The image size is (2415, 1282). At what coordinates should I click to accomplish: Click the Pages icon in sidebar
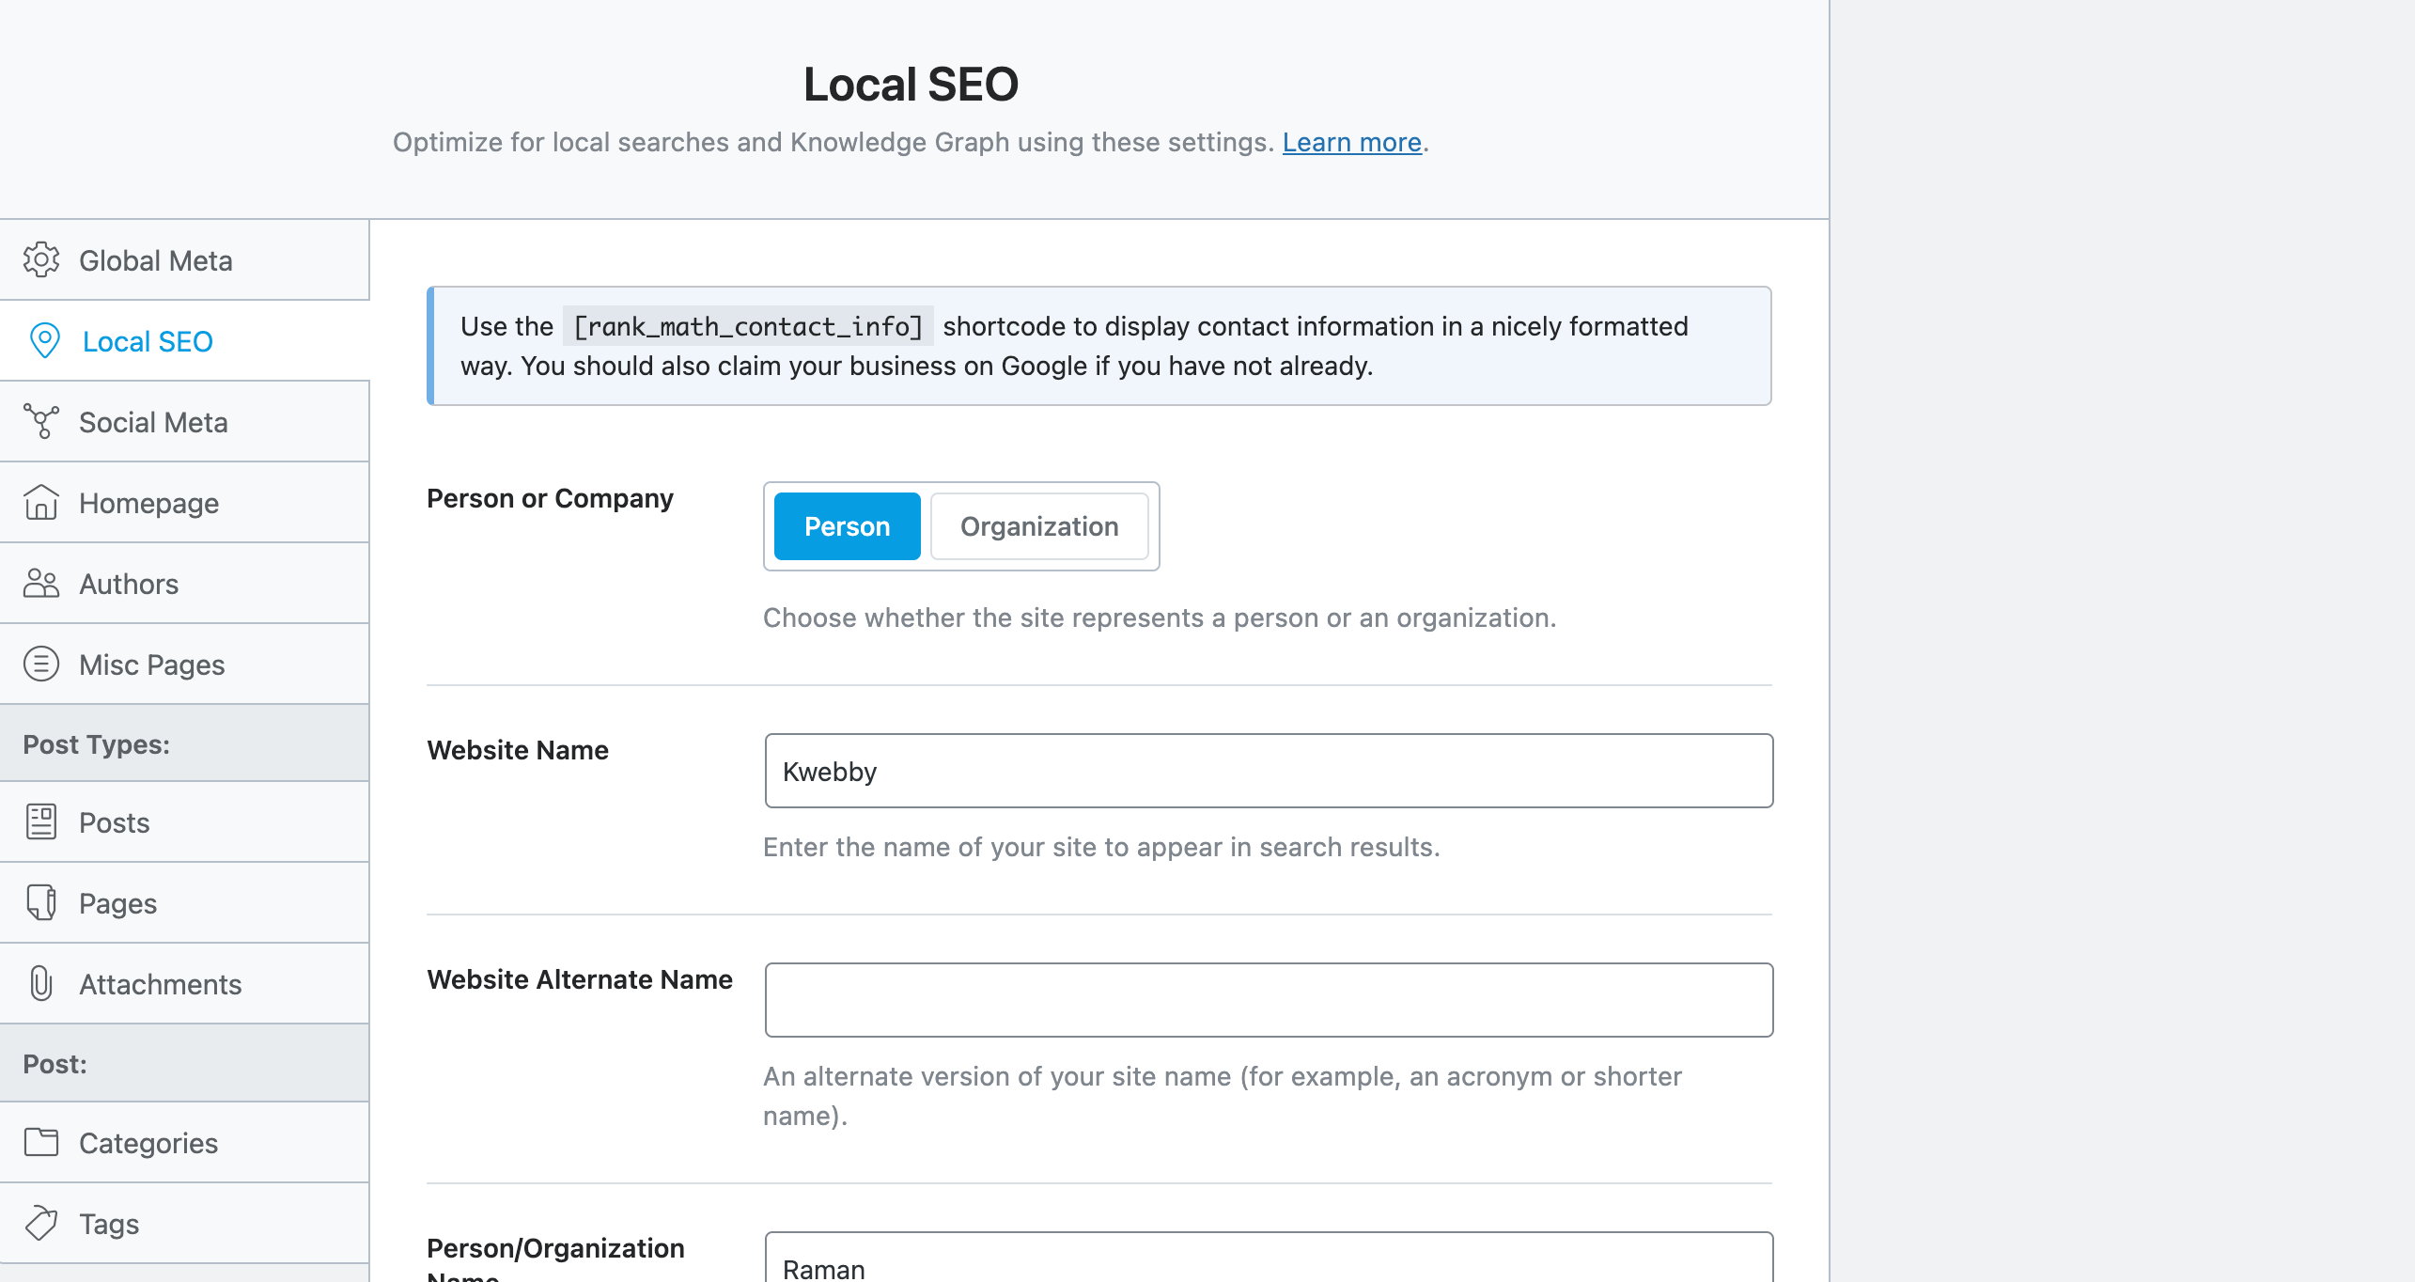tap(41, 903)
